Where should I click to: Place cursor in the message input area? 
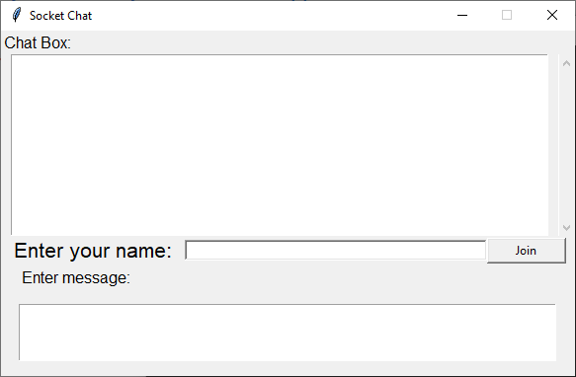click(x=288, y=333)
